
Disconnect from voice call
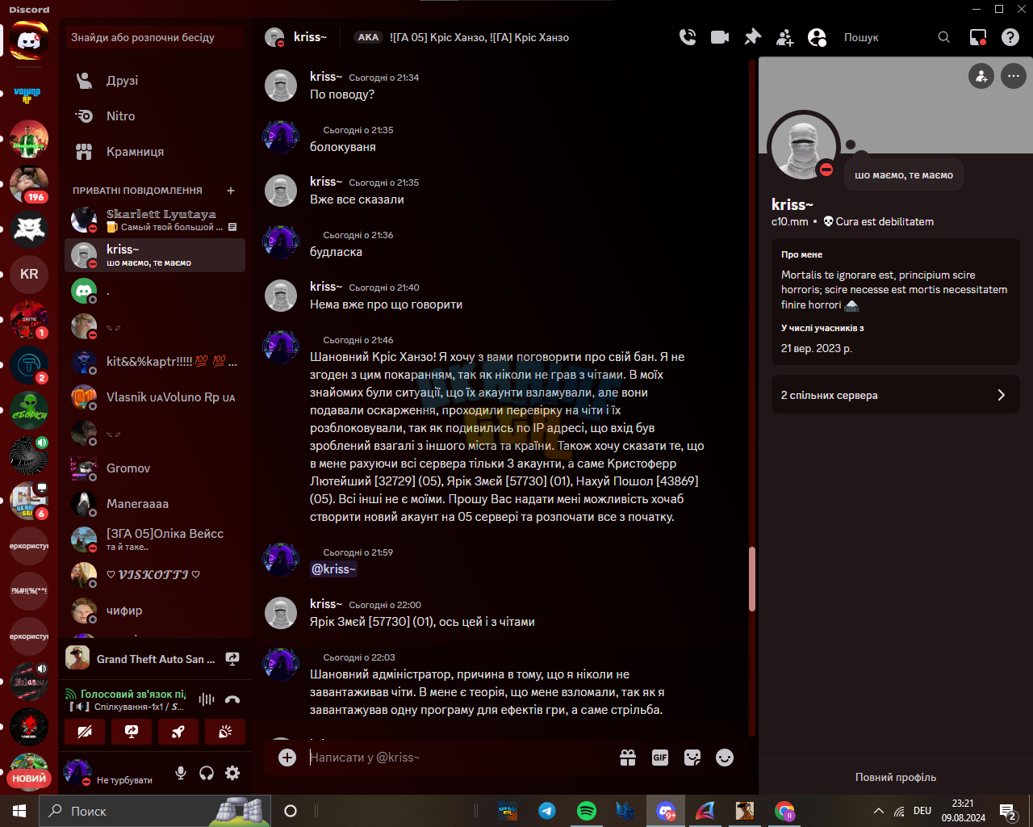pos(232,699)
